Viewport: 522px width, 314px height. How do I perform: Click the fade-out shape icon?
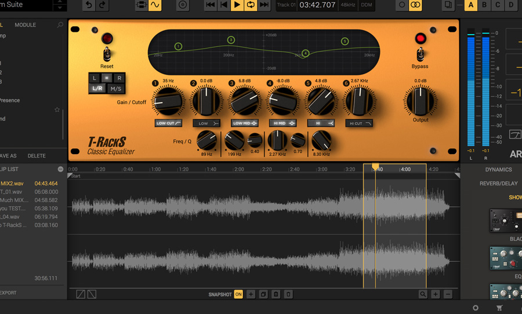(x=92, y=294)
